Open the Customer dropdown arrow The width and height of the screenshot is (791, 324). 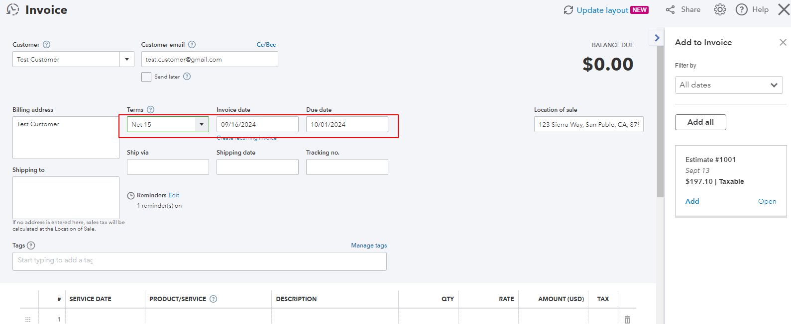(127, 60)
